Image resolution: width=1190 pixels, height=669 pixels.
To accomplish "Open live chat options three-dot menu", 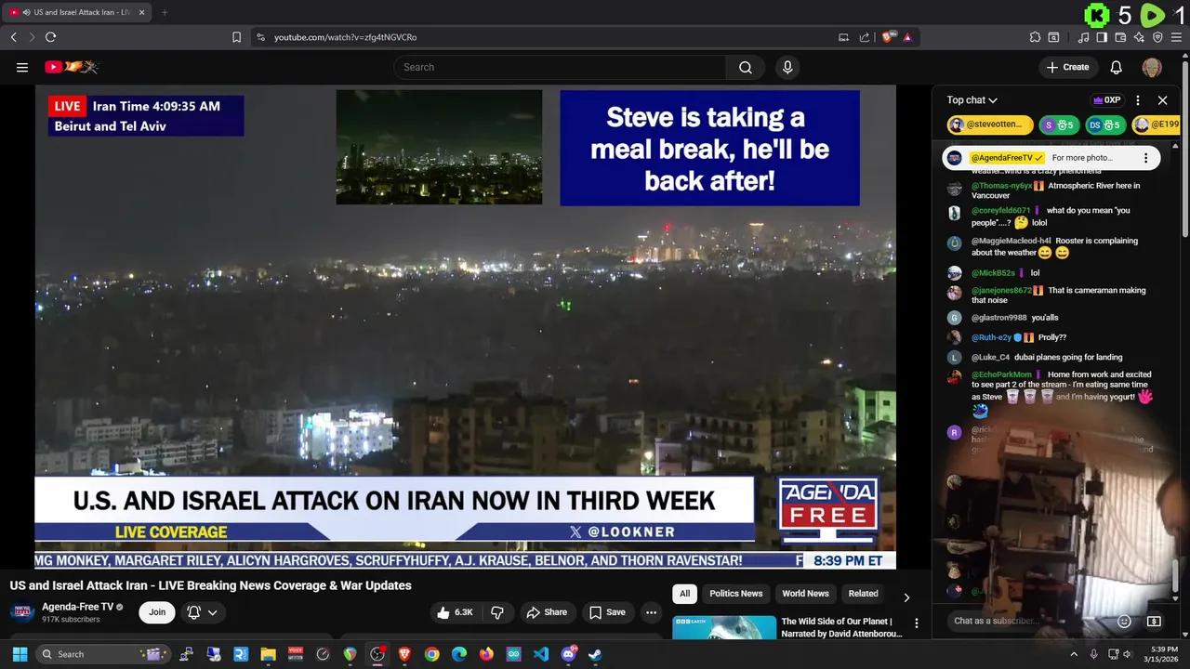I will point(1138,100).
